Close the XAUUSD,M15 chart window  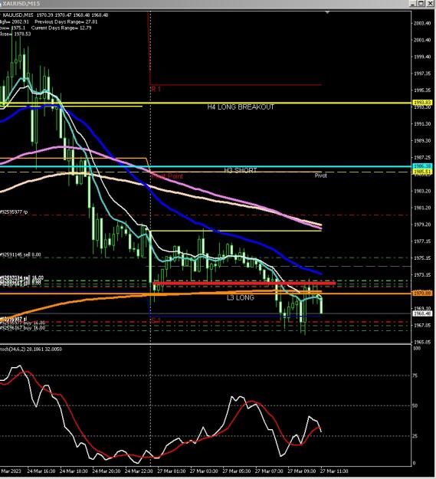pyautogui.click(x=429, y=3)
